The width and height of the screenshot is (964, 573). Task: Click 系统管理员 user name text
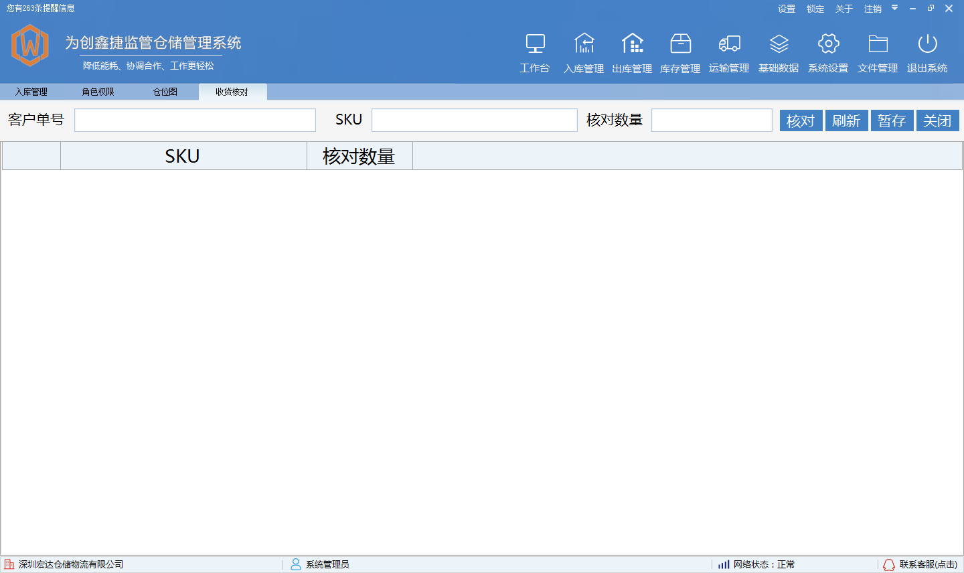(x=327, y=564)
